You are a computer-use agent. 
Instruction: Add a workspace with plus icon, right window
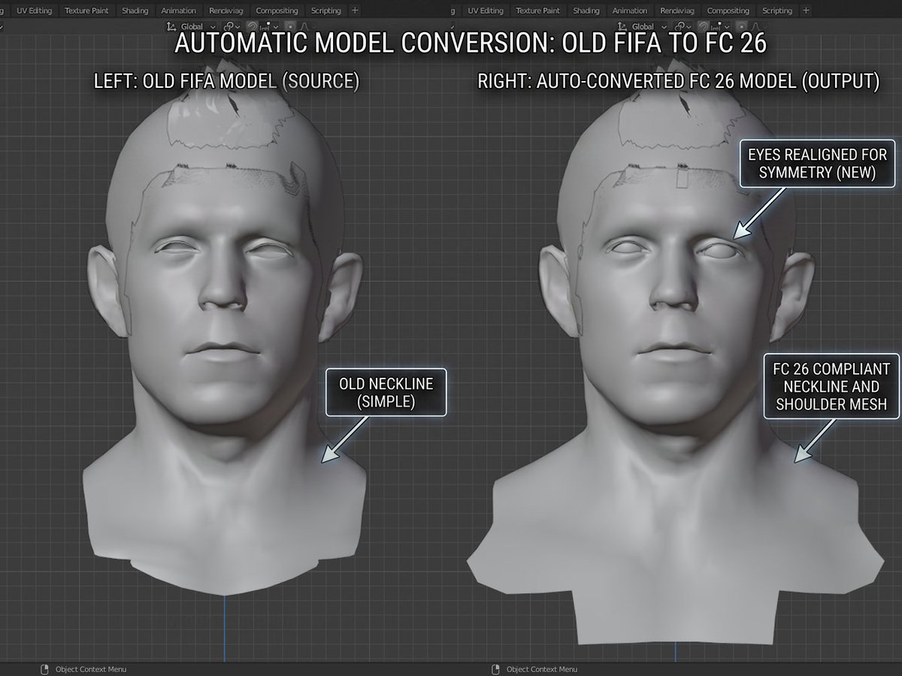(807, 11)
